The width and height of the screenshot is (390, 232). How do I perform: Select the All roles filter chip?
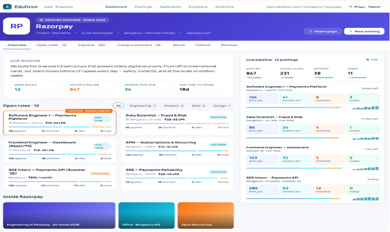click(x=119, y=106)
